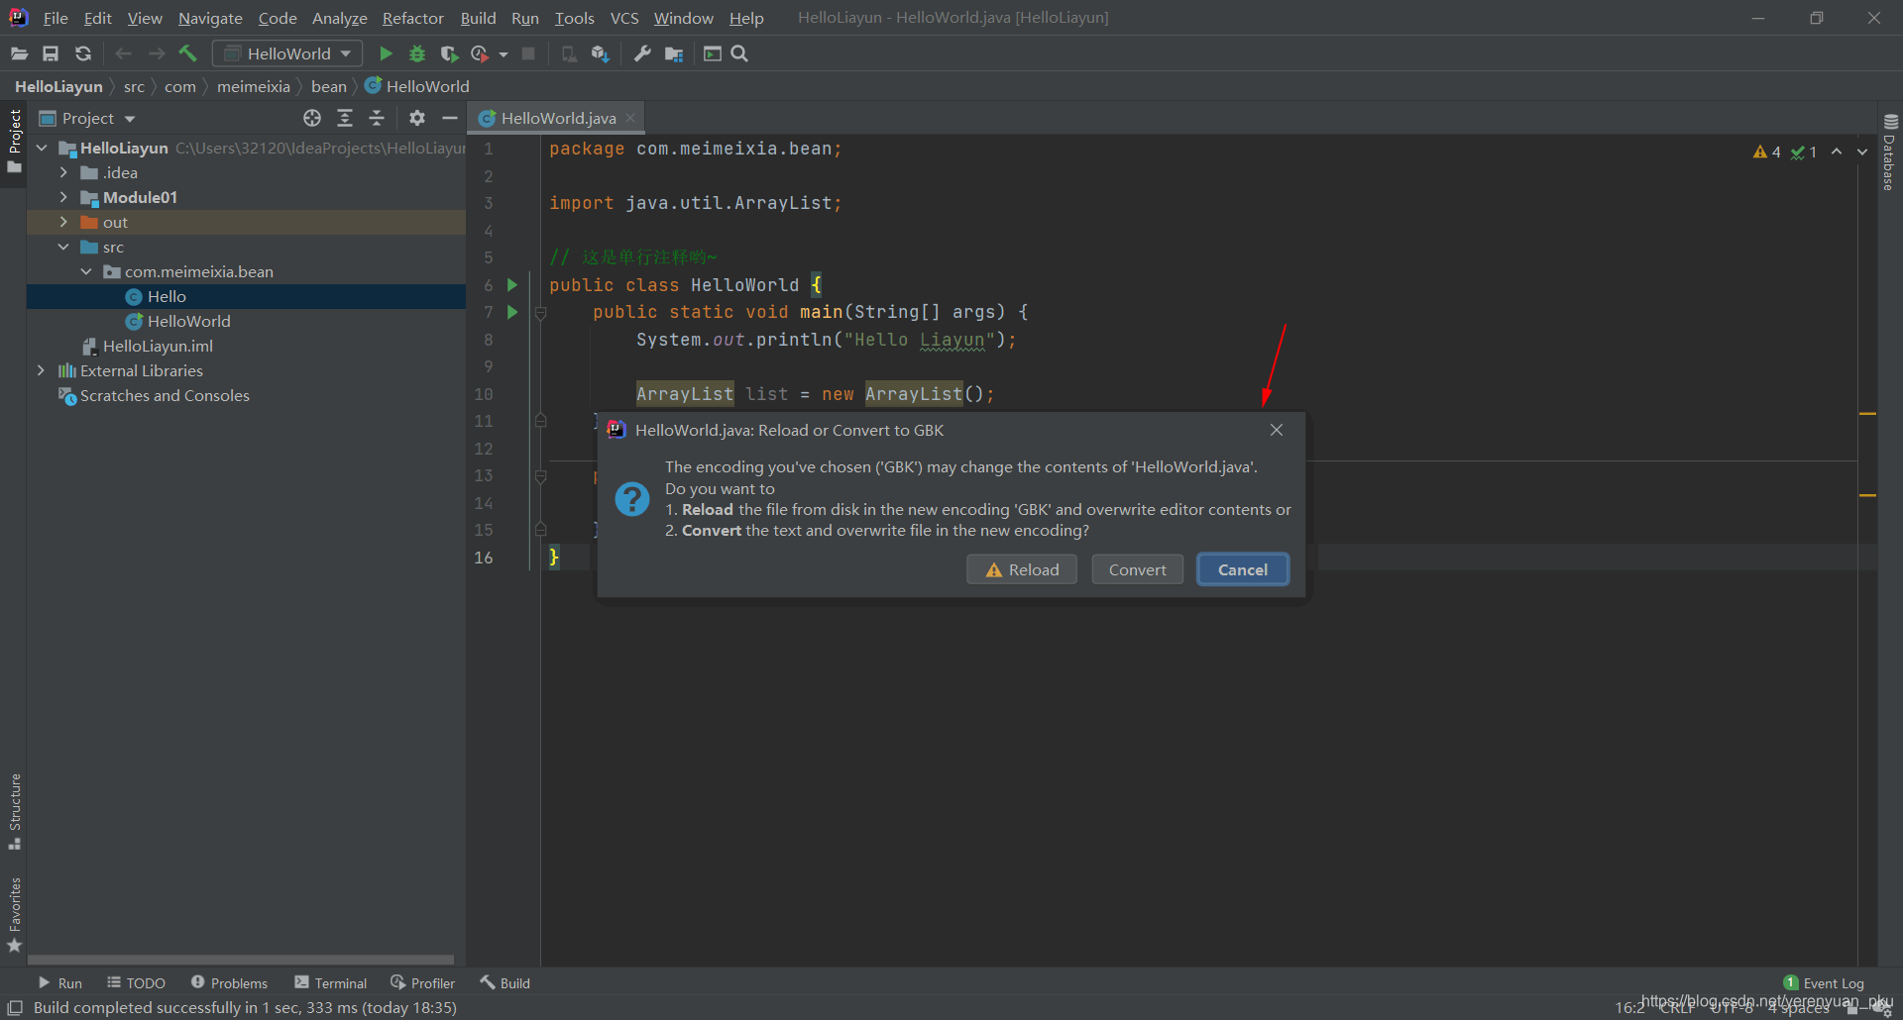The width and height of the screenshot is (1903, 1020).
Task: Open the profiler run dropdown arrow
Action: click(504, 54)
